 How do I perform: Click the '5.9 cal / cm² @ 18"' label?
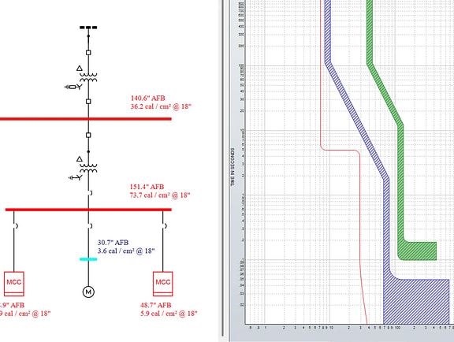tap(169, 314)
